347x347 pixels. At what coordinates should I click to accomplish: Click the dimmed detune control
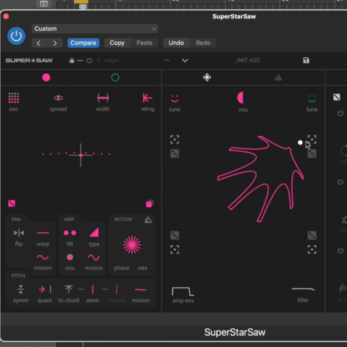[x=117, y=289]
